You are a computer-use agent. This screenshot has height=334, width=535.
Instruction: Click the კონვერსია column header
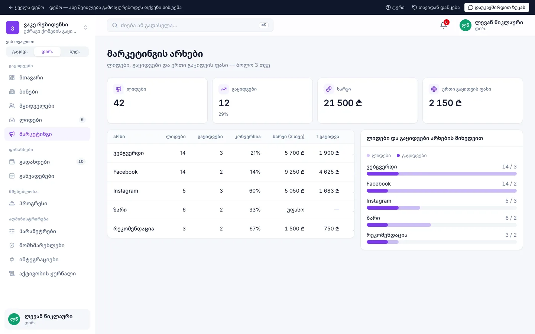pyautogui.click(x=247, y=137)
